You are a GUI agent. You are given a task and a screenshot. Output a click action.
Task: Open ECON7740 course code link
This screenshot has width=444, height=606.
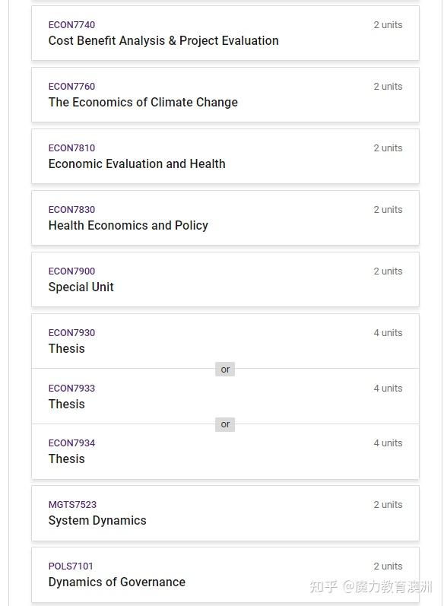pos(71,25)
